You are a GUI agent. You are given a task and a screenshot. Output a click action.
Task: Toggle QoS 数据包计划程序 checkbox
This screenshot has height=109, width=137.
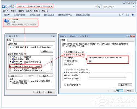[10, 59]
